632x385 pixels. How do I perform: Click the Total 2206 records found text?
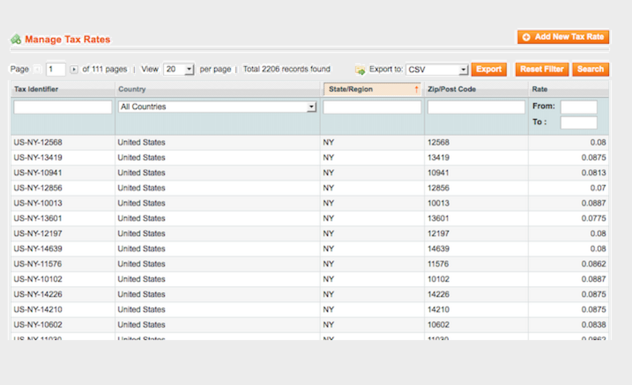pos(286,69)
